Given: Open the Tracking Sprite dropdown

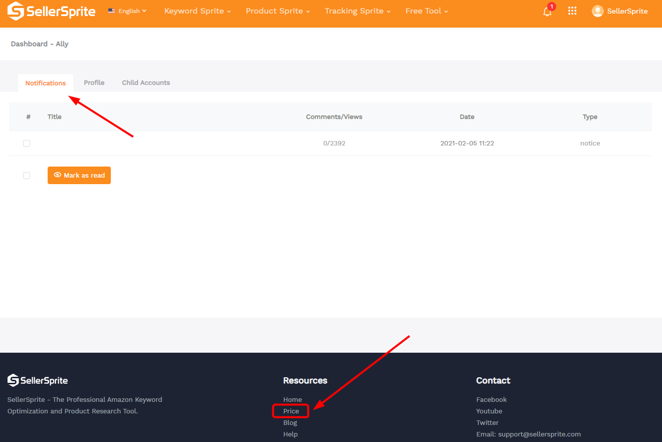Looking at the screenshot, I should coord(357,11).
